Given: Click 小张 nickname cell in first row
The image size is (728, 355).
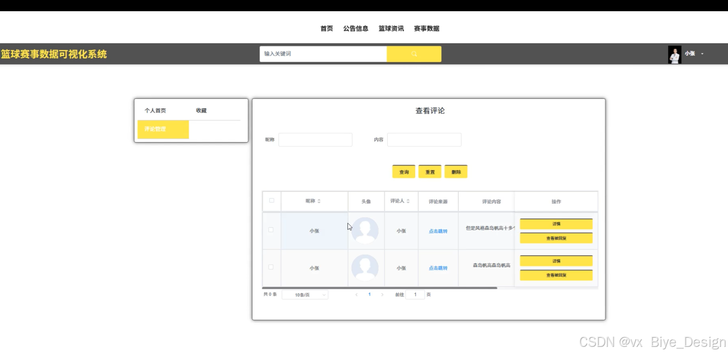Looking at the screenshot, I should point(314,231).
